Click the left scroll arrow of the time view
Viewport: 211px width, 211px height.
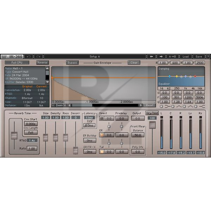tap(69, 105)
